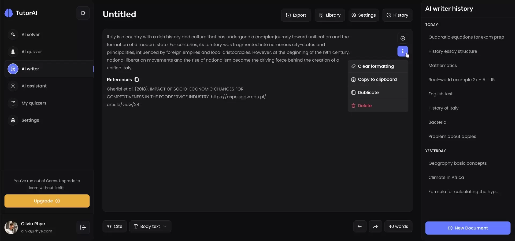Screen dimensions: 515x241
Task: Open History of Italy from history list
Action: (x=443, y=108)
